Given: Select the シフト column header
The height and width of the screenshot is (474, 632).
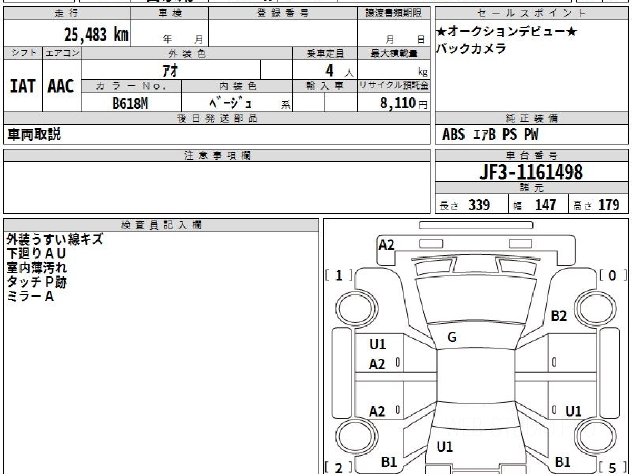Looking at the screenshot, I should click(x=23, y=53).
